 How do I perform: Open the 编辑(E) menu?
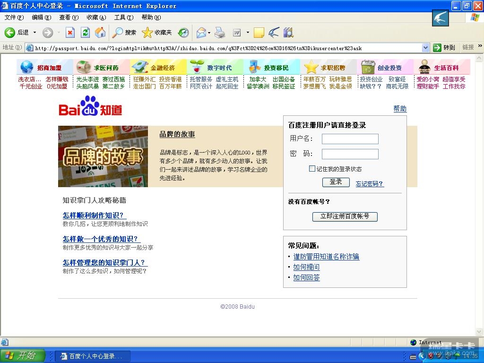click(x=42, y=17)
